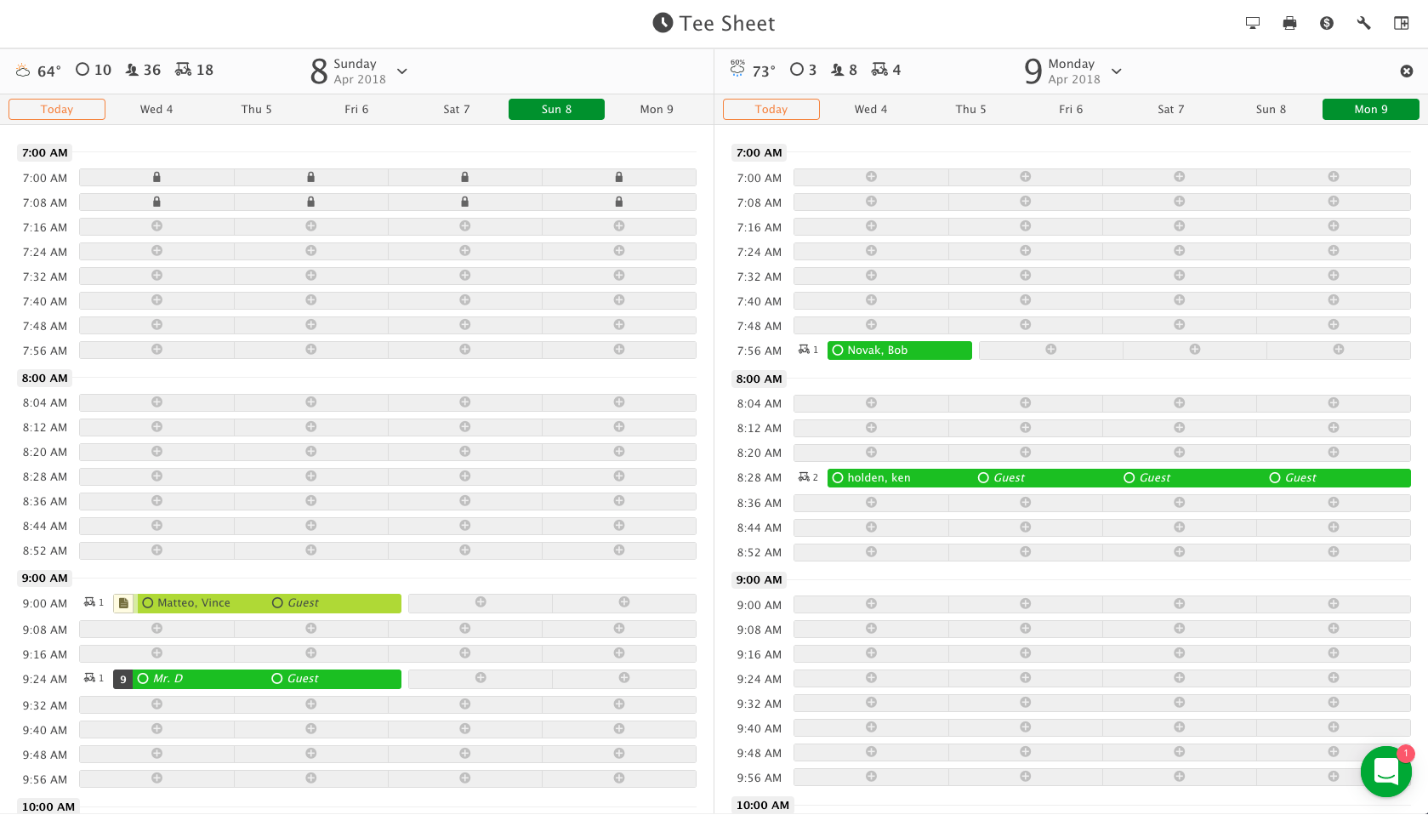Print the tee sheet using printer icon

point(1289,23)
